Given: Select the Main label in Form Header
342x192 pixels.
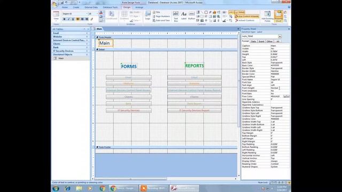Looking at the screenshot, I should coord(106,43).
